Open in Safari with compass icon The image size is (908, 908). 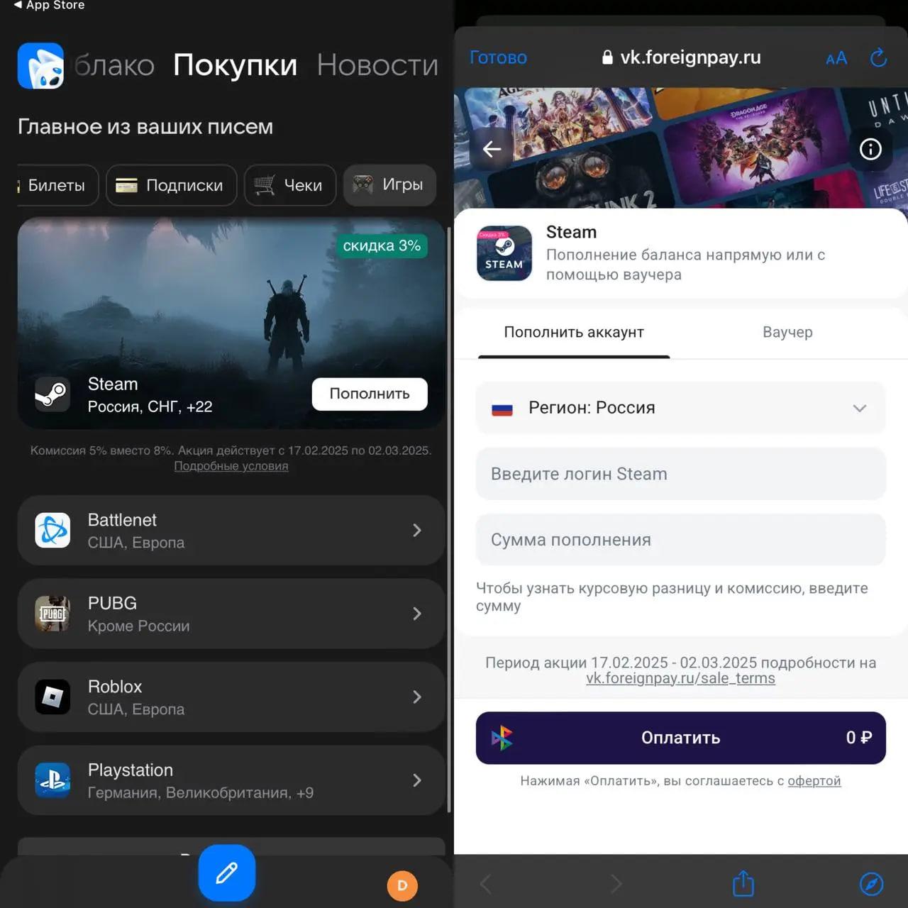(x=872, y=884)
